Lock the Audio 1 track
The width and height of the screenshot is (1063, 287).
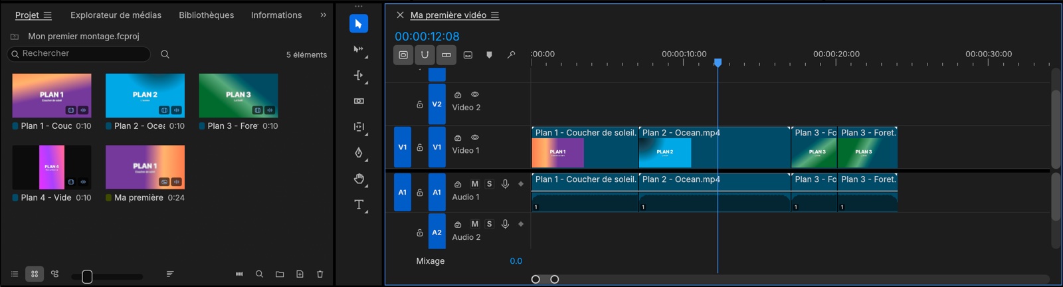(x=420, y=193)
